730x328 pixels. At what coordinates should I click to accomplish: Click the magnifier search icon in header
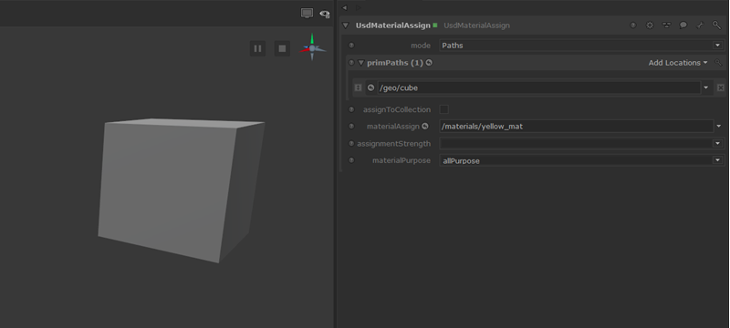[716, 26]
